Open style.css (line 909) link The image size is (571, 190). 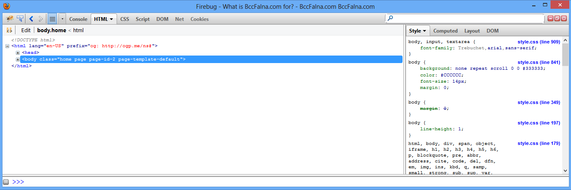point(539,42)
